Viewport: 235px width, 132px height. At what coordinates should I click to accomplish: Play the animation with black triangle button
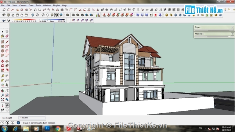tap(151, 15)
